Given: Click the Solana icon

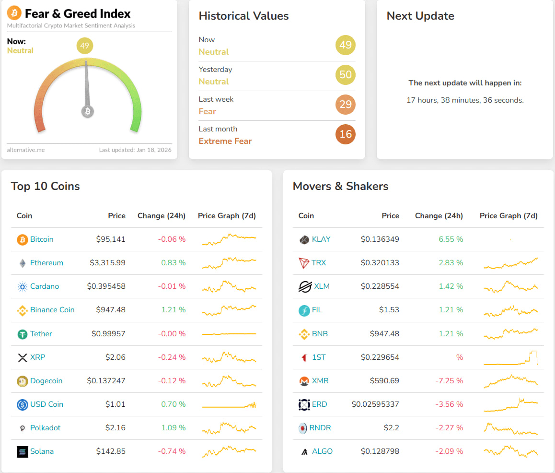Looking at the screenshot, I should point(23,452).
